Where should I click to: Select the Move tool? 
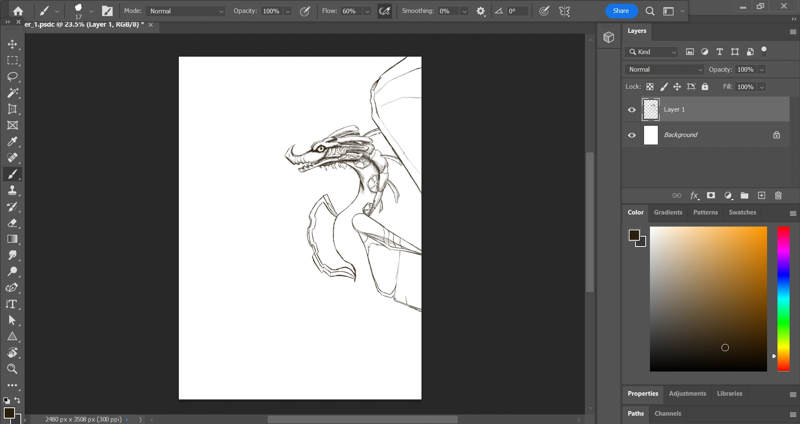click(13, 44)
